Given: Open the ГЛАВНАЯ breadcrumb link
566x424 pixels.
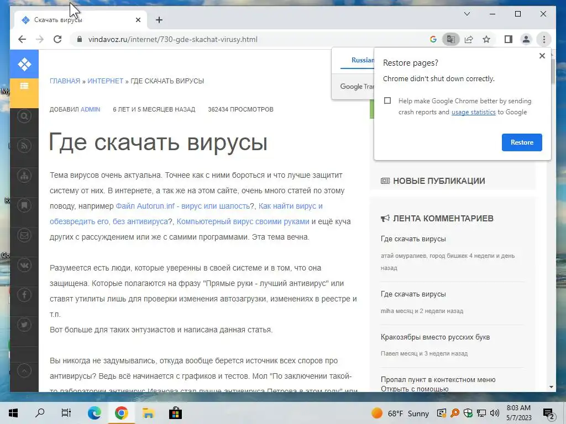Looking at the screenshot, I should click(x=65, y=81).
